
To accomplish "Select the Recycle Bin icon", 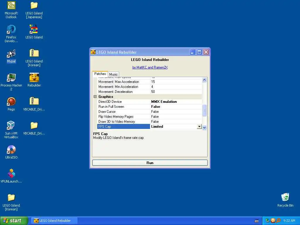I will point(285,197).
